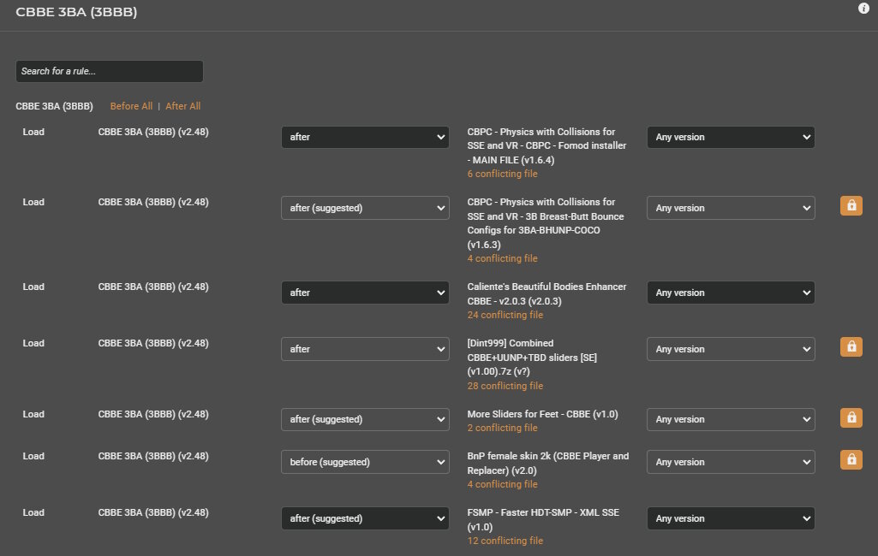The height and width of the screenshot is (556, 878).
Task: Open 'before (suggested)' dropdown for BnP female skin
Action: pos(365,462)
